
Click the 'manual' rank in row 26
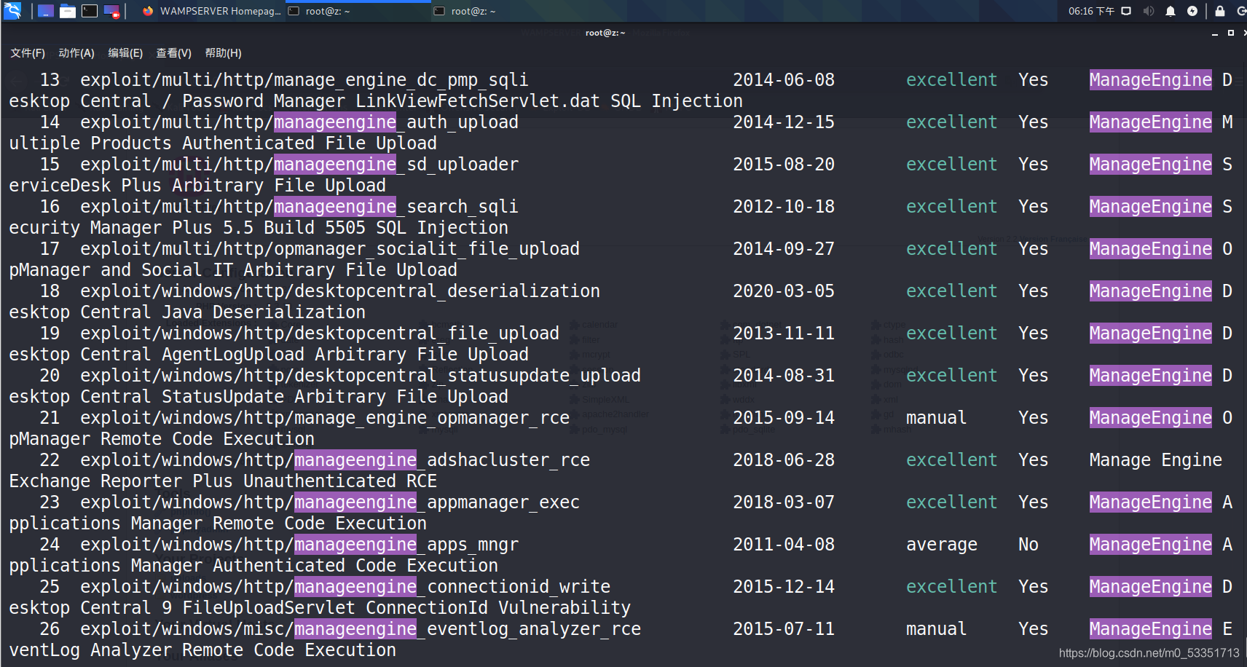[936, 628]
